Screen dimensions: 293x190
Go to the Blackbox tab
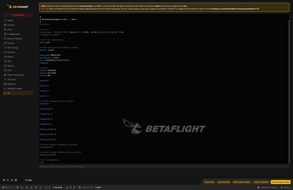click(x=18, y=84)
